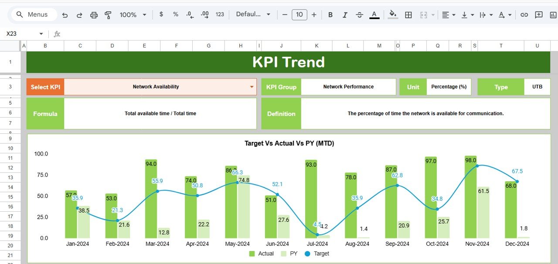The image size is (558, 264).
Task: Click the Undo button
Action: pos(65,14)
